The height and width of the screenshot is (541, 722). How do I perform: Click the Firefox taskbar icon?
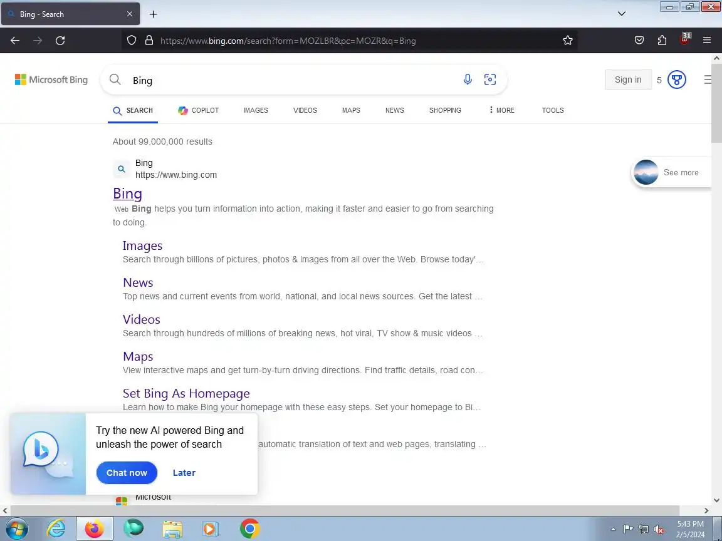[x=95, y=529]
